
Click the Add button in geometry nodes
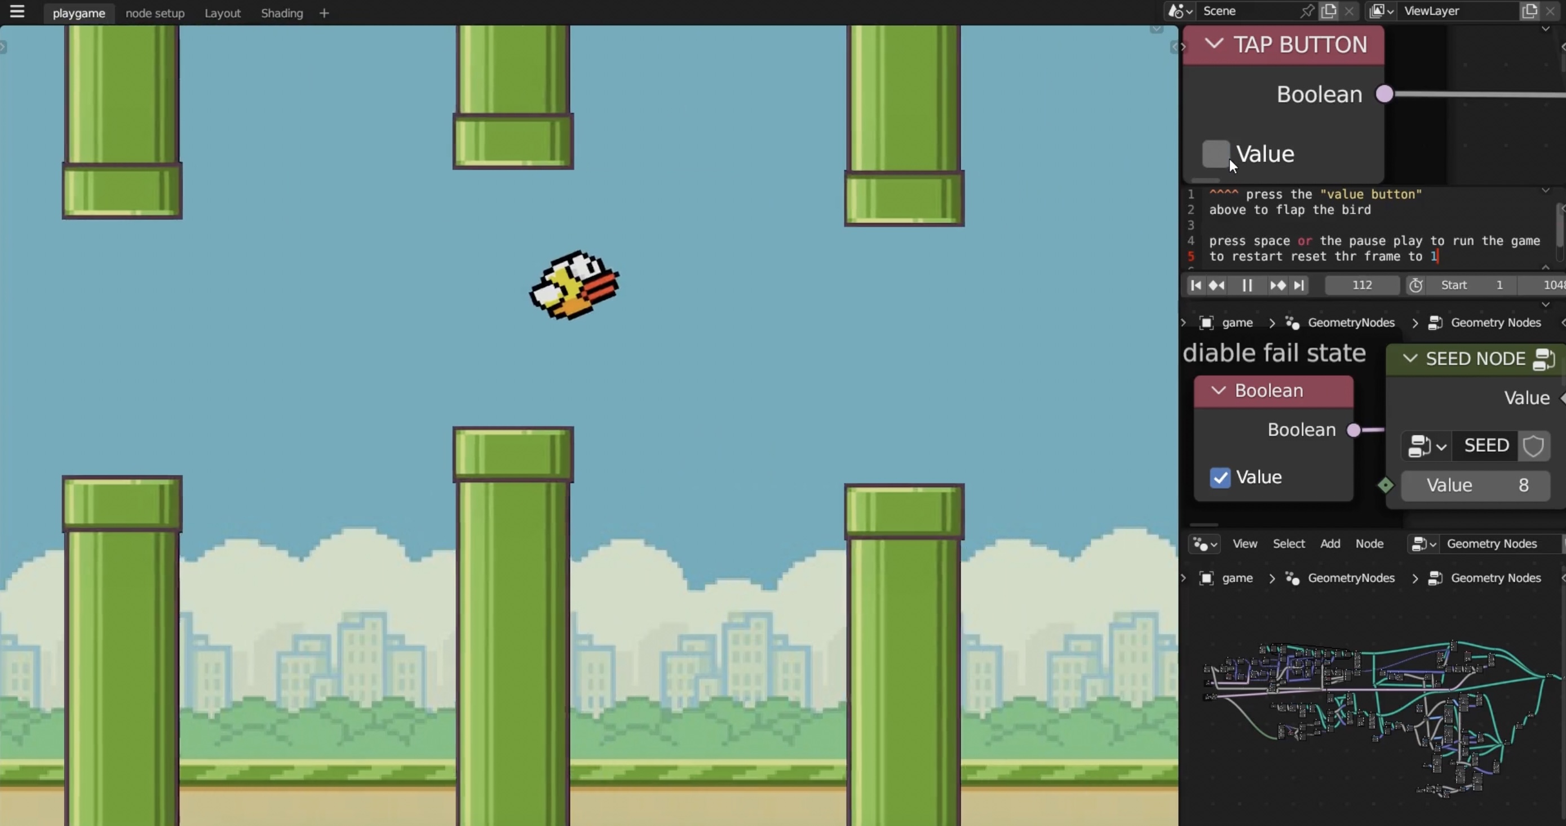pos(1329,543)
